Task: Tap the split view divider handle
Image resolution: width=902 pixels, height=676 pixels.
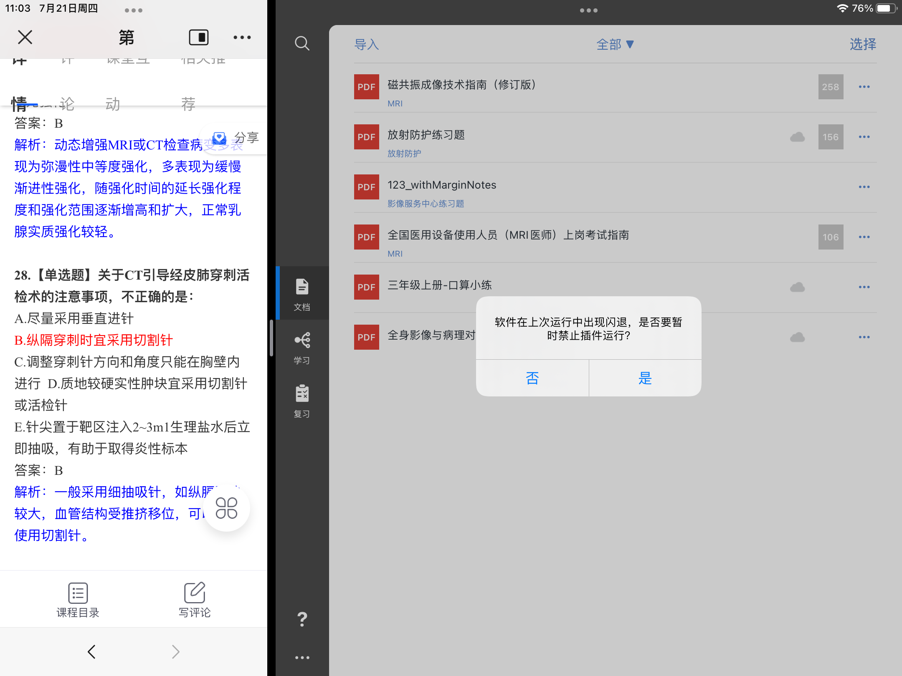Action: click(x=271, y=338)
